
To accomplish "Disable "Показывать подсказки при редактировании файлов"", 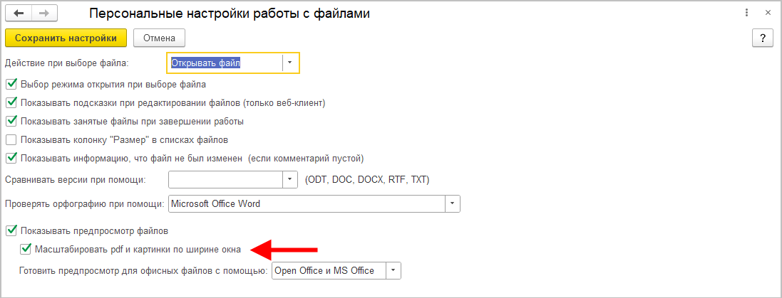I will pyautogui.click(x=11, y=102).
